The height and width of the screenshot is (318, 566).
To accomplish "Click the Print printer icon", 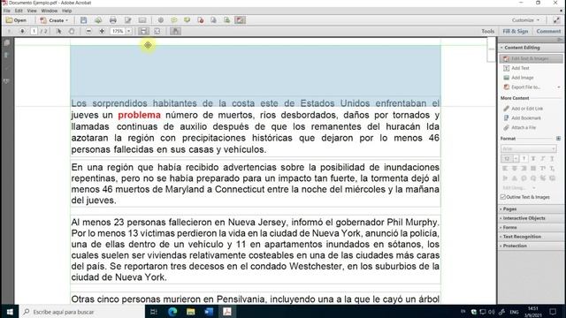I will click(113, 20).
